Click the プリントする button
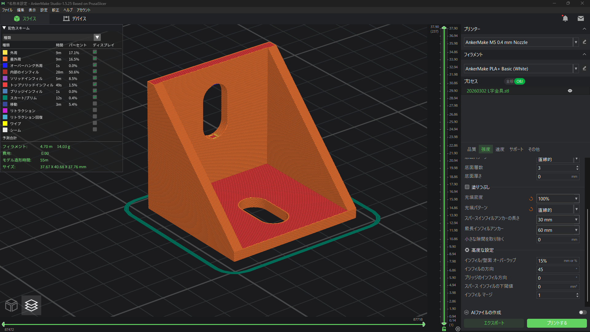The width and height of the screenshot is (590, 332). pos(557,323)
